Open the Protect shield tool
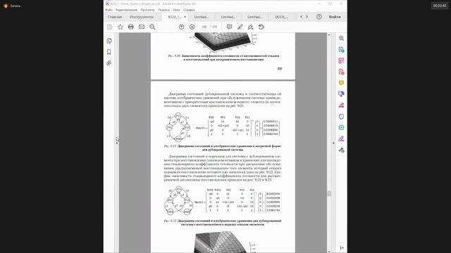Image resolution: width=451 pixels, height=253 pixels. tap(341, 117)
